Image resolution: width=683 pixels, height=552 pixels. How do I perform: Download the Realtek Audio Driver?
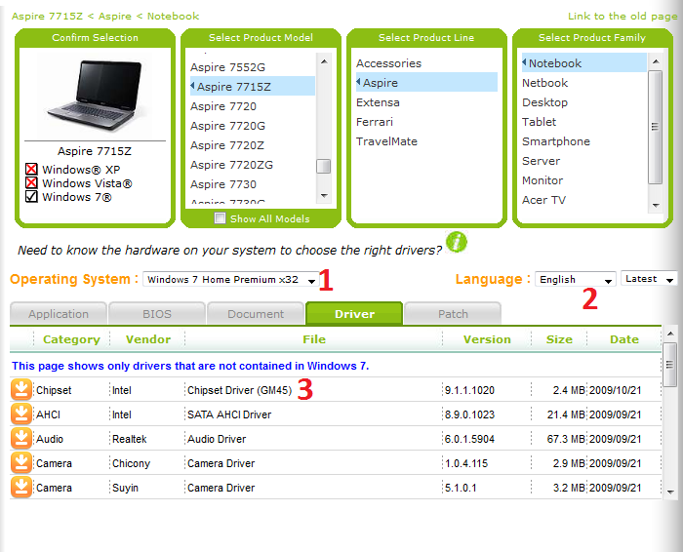(x=20, y=438)
